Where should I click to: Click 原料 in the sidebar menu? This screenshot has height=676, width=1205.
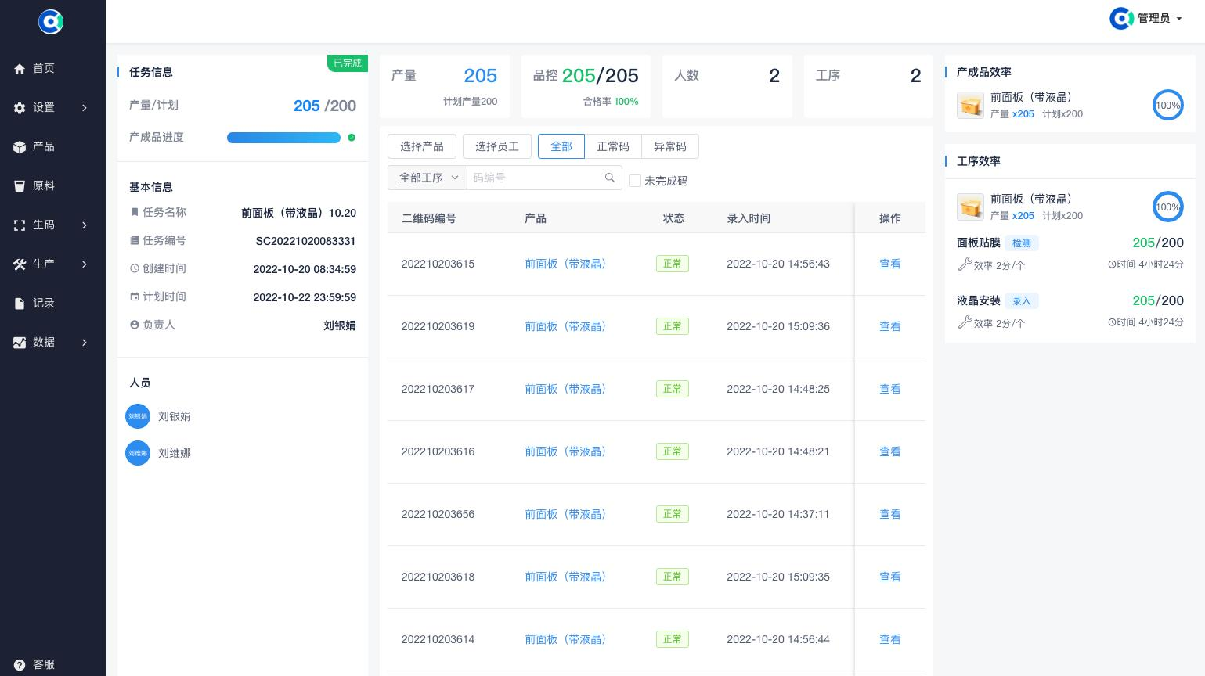click(x=52, y=186)
